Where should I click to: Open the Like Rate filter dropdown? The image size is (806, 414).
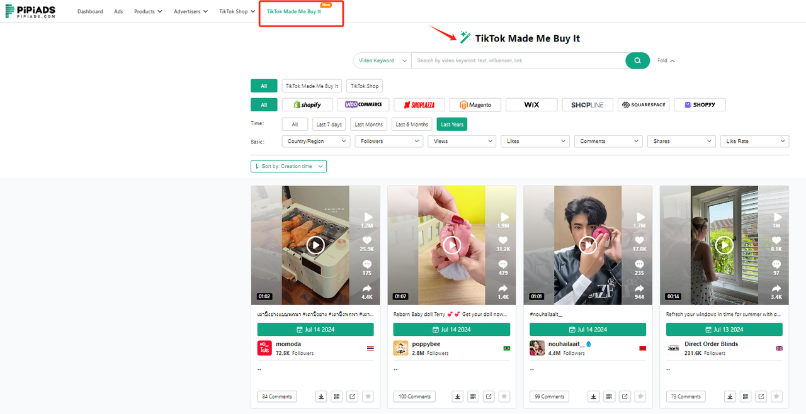(x=754, y=142)
